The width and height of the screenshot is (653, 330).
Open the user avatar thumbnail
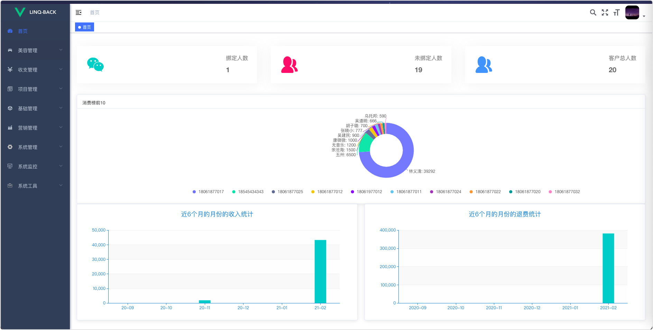click(632, 12)
